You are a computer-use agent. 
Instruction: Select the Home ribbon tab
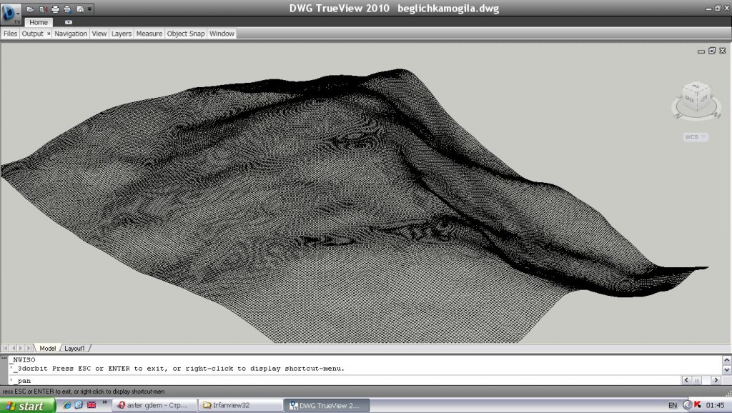click(38, 22)
